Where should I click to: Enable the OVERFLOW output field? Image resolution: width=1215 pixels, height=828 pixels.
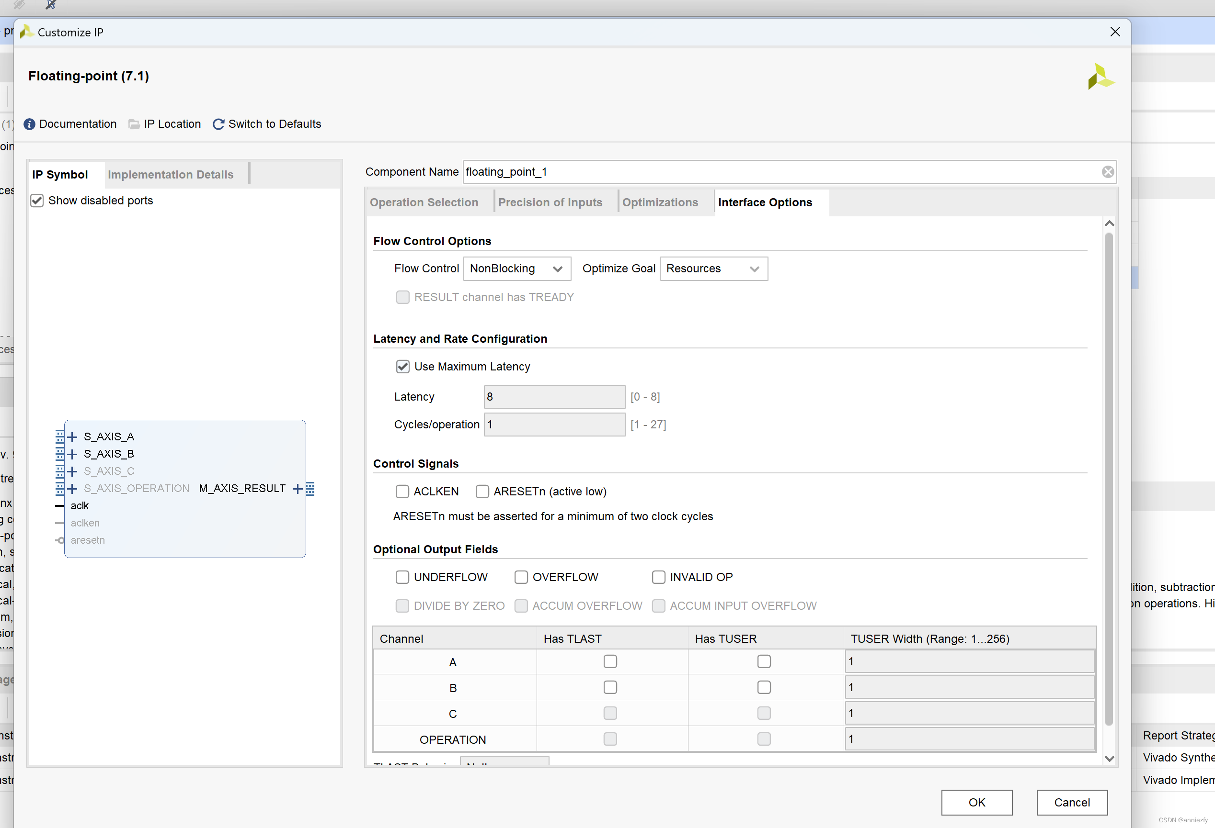tap(521, 577)
